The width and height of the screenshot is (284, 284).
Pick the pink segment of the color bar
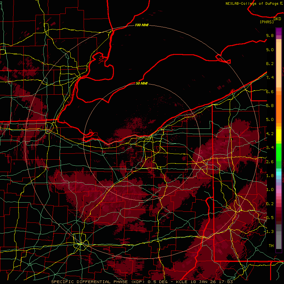coord(279,191)
